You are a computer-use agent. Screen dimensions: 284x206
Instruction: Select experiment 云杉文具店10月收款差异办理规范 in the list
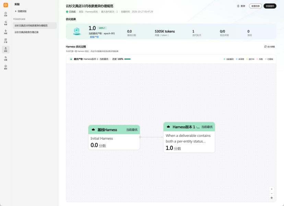click(35, 25)
